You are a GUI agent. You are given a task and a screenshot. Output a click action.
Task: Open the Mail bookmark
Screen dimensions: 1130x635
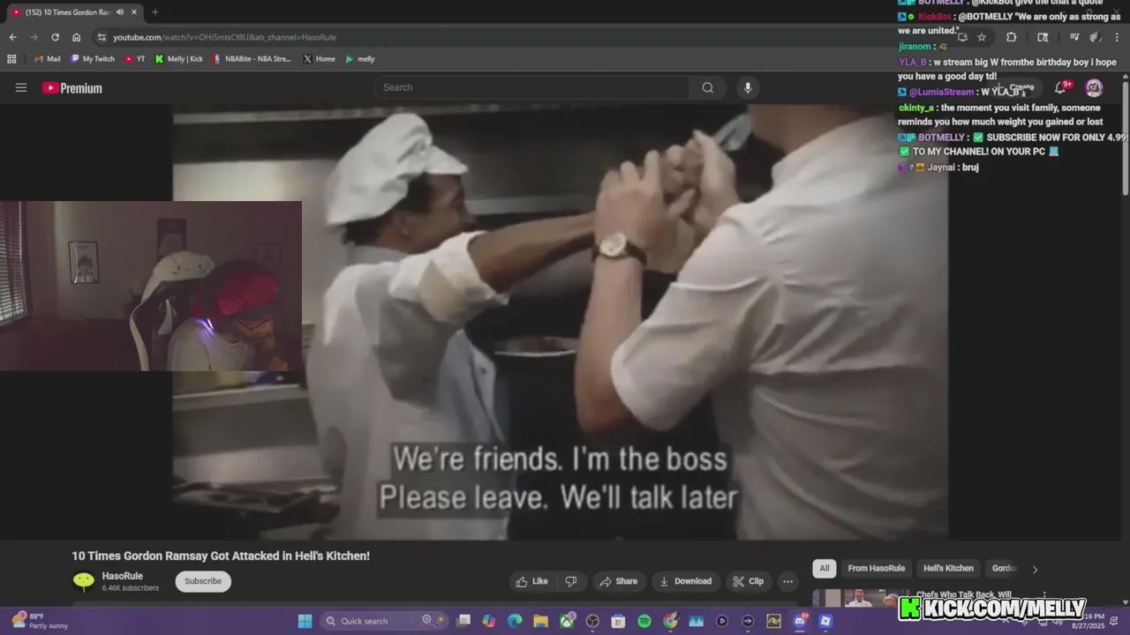tap(47, 59)
